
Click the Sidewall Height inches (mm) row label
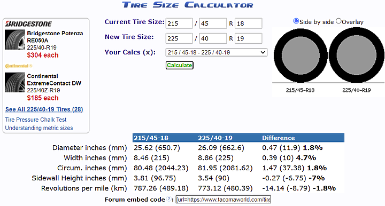tap(79, 178)
